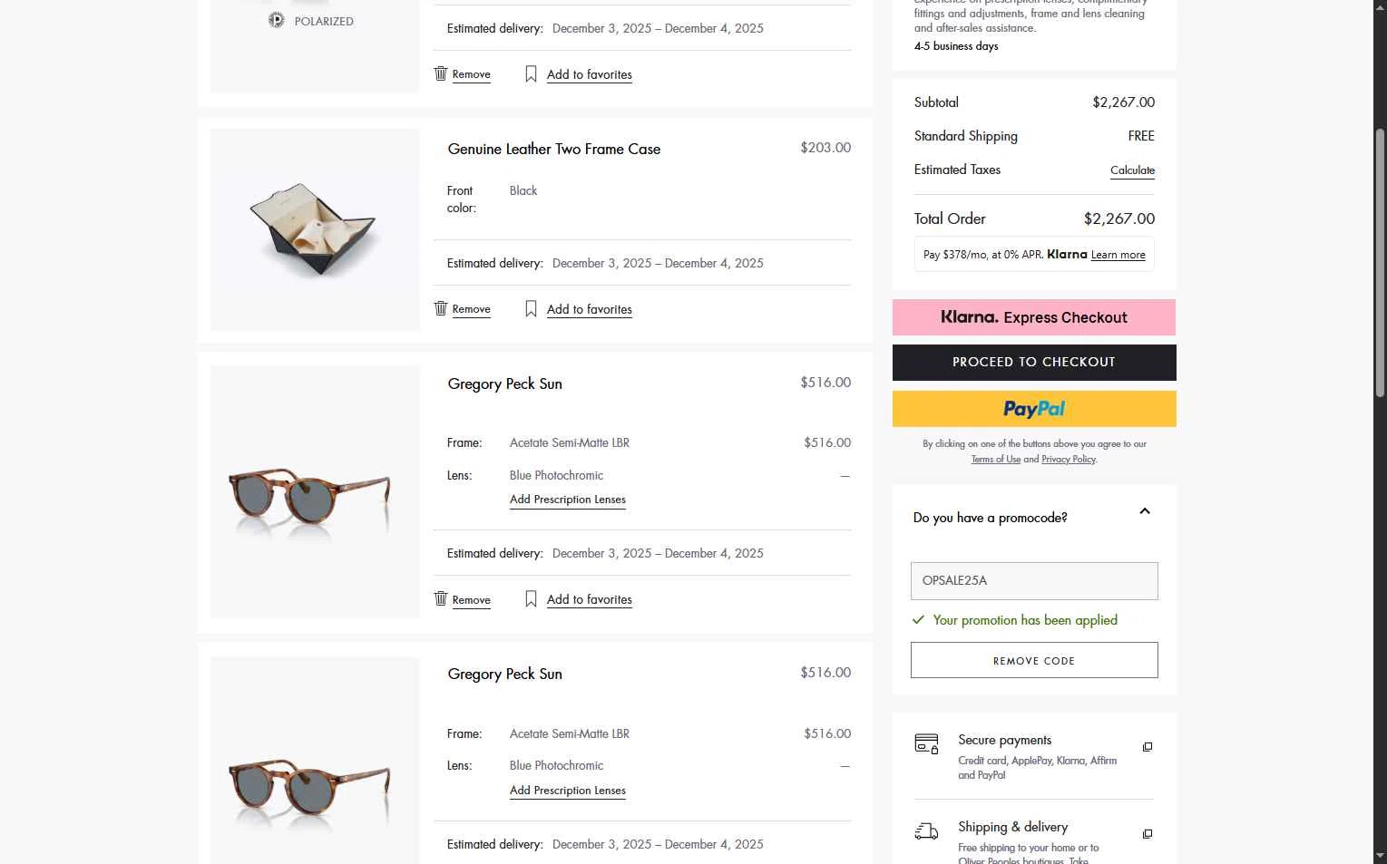
Task: Click Subtotal amount $2,267.00
Action: pos(1124,102)
